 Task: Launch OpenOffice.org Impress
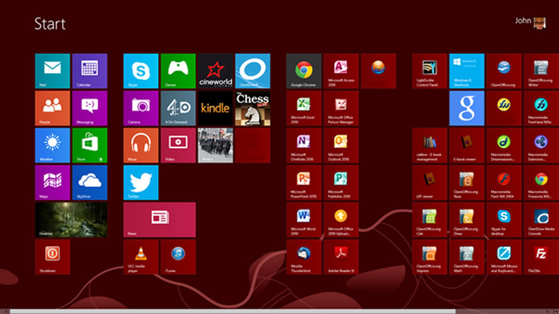click(x=429, y=257)
